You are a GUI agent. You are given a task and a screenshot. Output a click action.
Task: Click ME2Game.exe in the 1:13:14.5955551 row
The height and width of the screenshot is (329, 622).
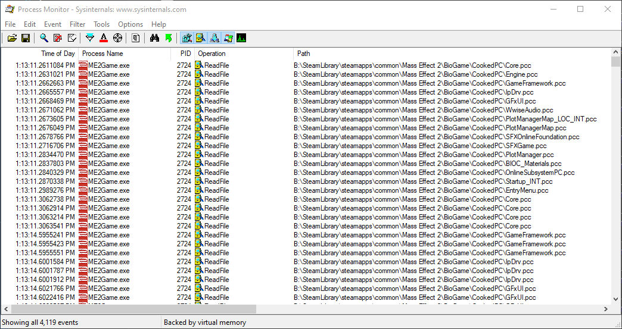click(x=108, y=253)
